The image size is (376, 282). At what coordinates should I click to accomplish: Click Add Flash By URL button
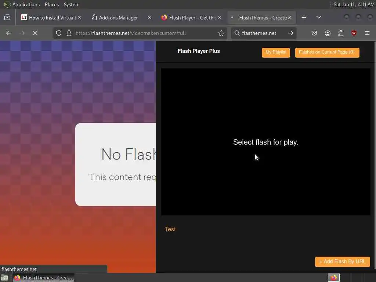(343, 261)
